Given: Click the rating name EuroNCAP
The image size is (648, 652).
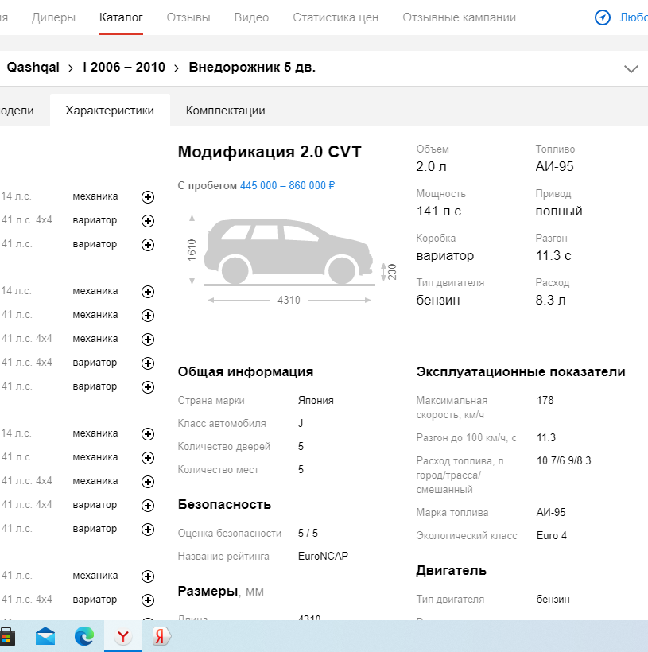Looking at the screenshot, I should [x=323, y=556].
